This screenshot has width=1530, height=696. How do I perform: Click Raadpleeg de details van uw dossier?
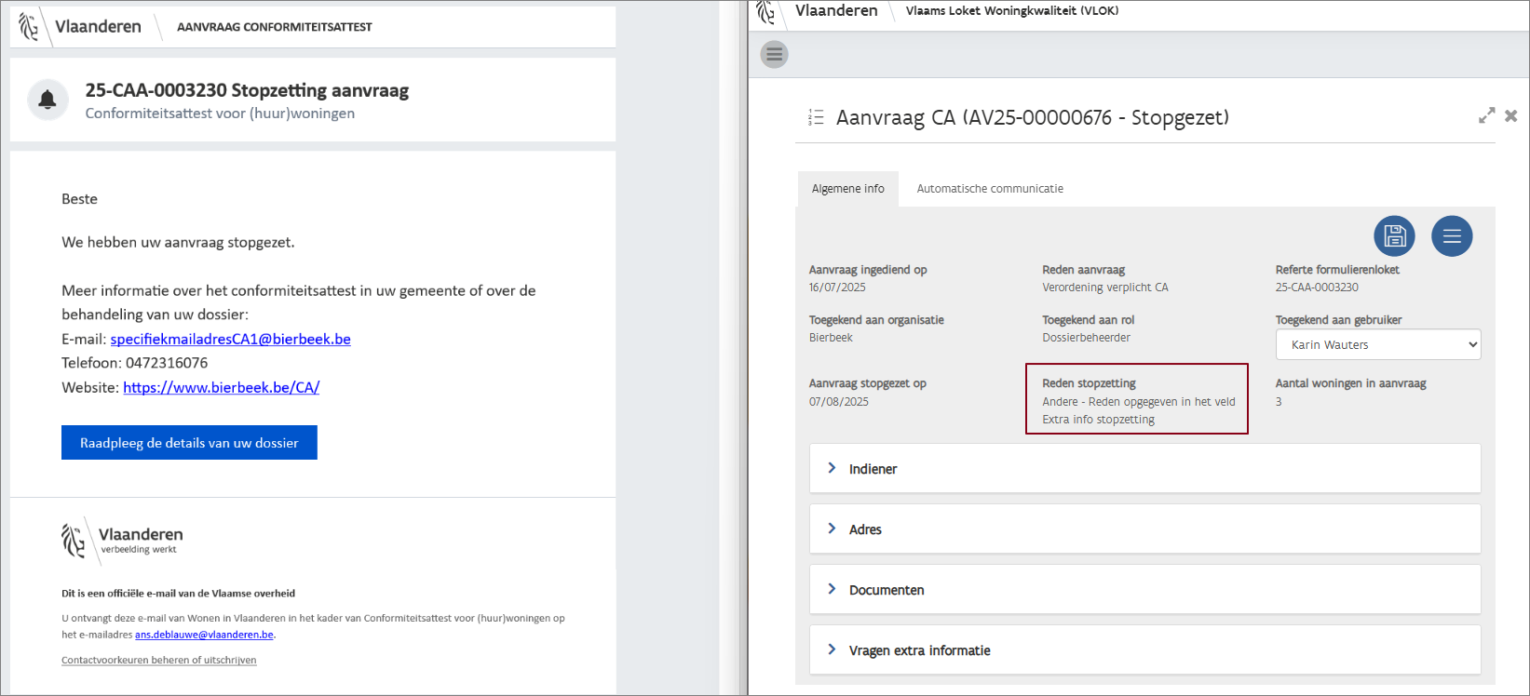coord(189,443)
